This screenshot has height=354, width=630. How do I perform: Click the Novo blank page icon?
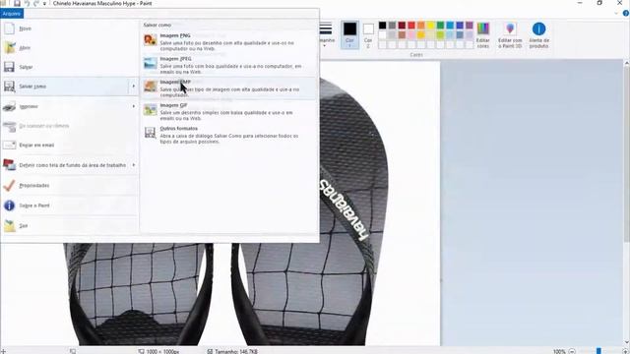pyautogui.click(x=10, y=29)
